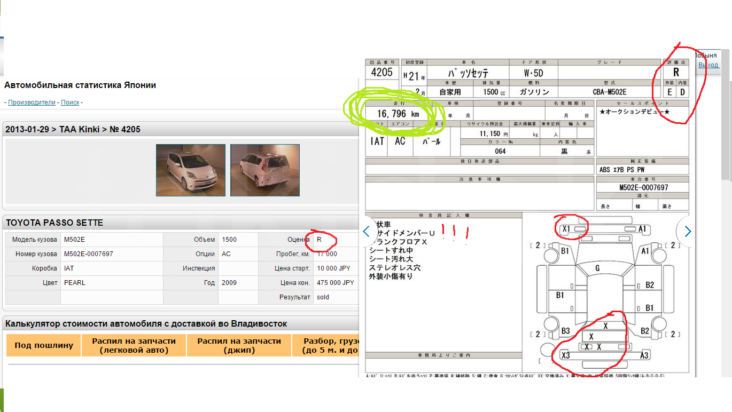
Task: Click the TOYOTA PASSO SETTE heading
Action: (54, 223)
